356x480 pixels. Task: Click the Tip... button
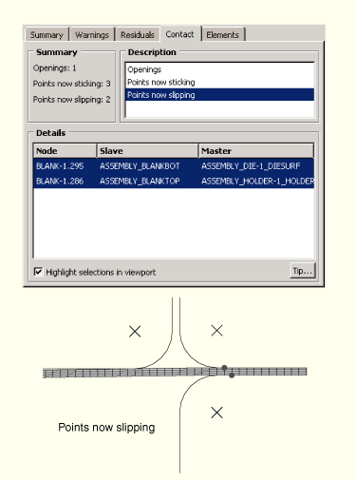303,271
